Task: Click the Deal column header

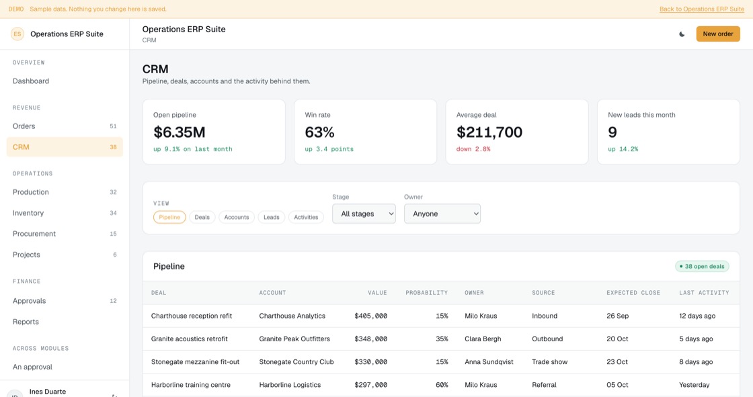Action: (159, 293)
